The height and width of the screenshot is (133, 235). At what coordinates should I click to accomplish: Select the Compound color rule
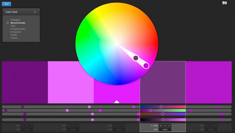(x=15, y=32)
